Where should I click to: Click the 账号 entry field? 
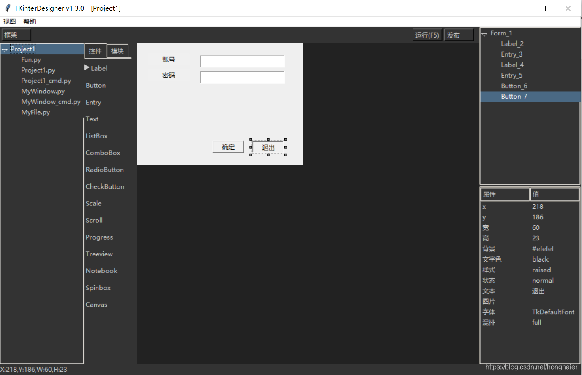(x=243, y=62)
